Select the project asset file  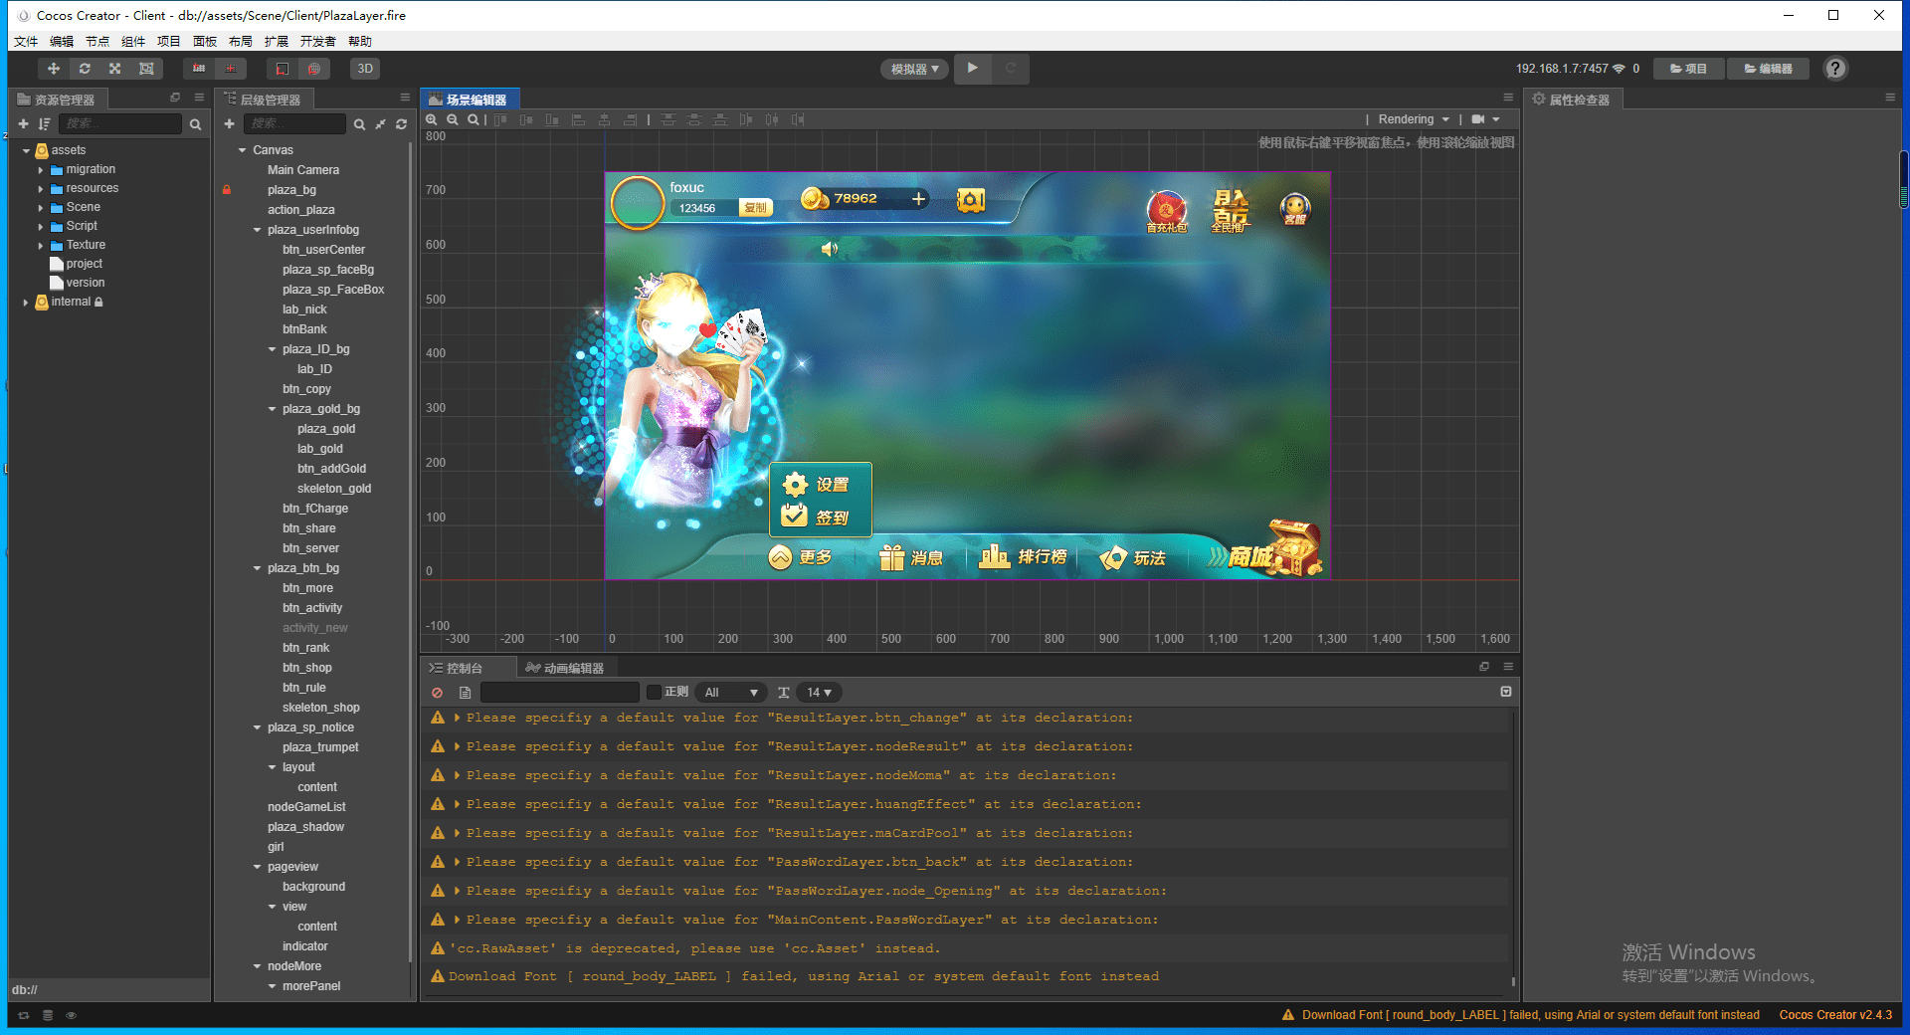[x=85, y=264]
